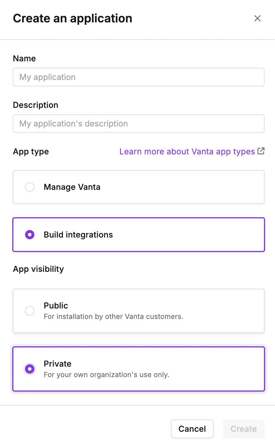The image size is (275, 446).
Task: Click the App visibility section heading
Action: tap(38, 269)
